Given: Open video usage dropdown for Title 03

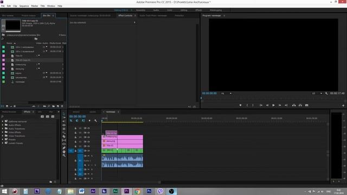Looking at the screenshot, I should point(39,55).
